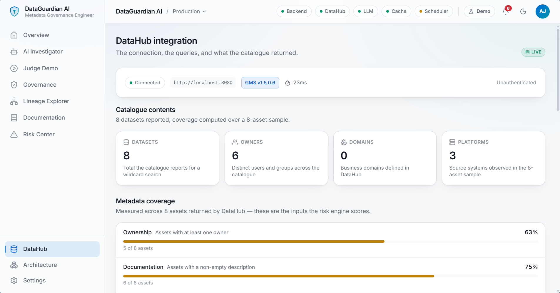Click the notification count badge 6
This screenshot has height=293, width=560.
point(508,8)
